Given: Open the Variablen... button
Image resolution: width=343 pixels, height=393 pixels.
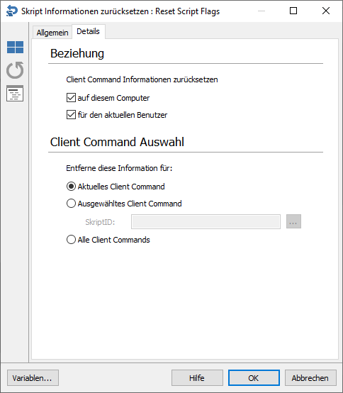Looking at the screenshot, I should 33,377.
